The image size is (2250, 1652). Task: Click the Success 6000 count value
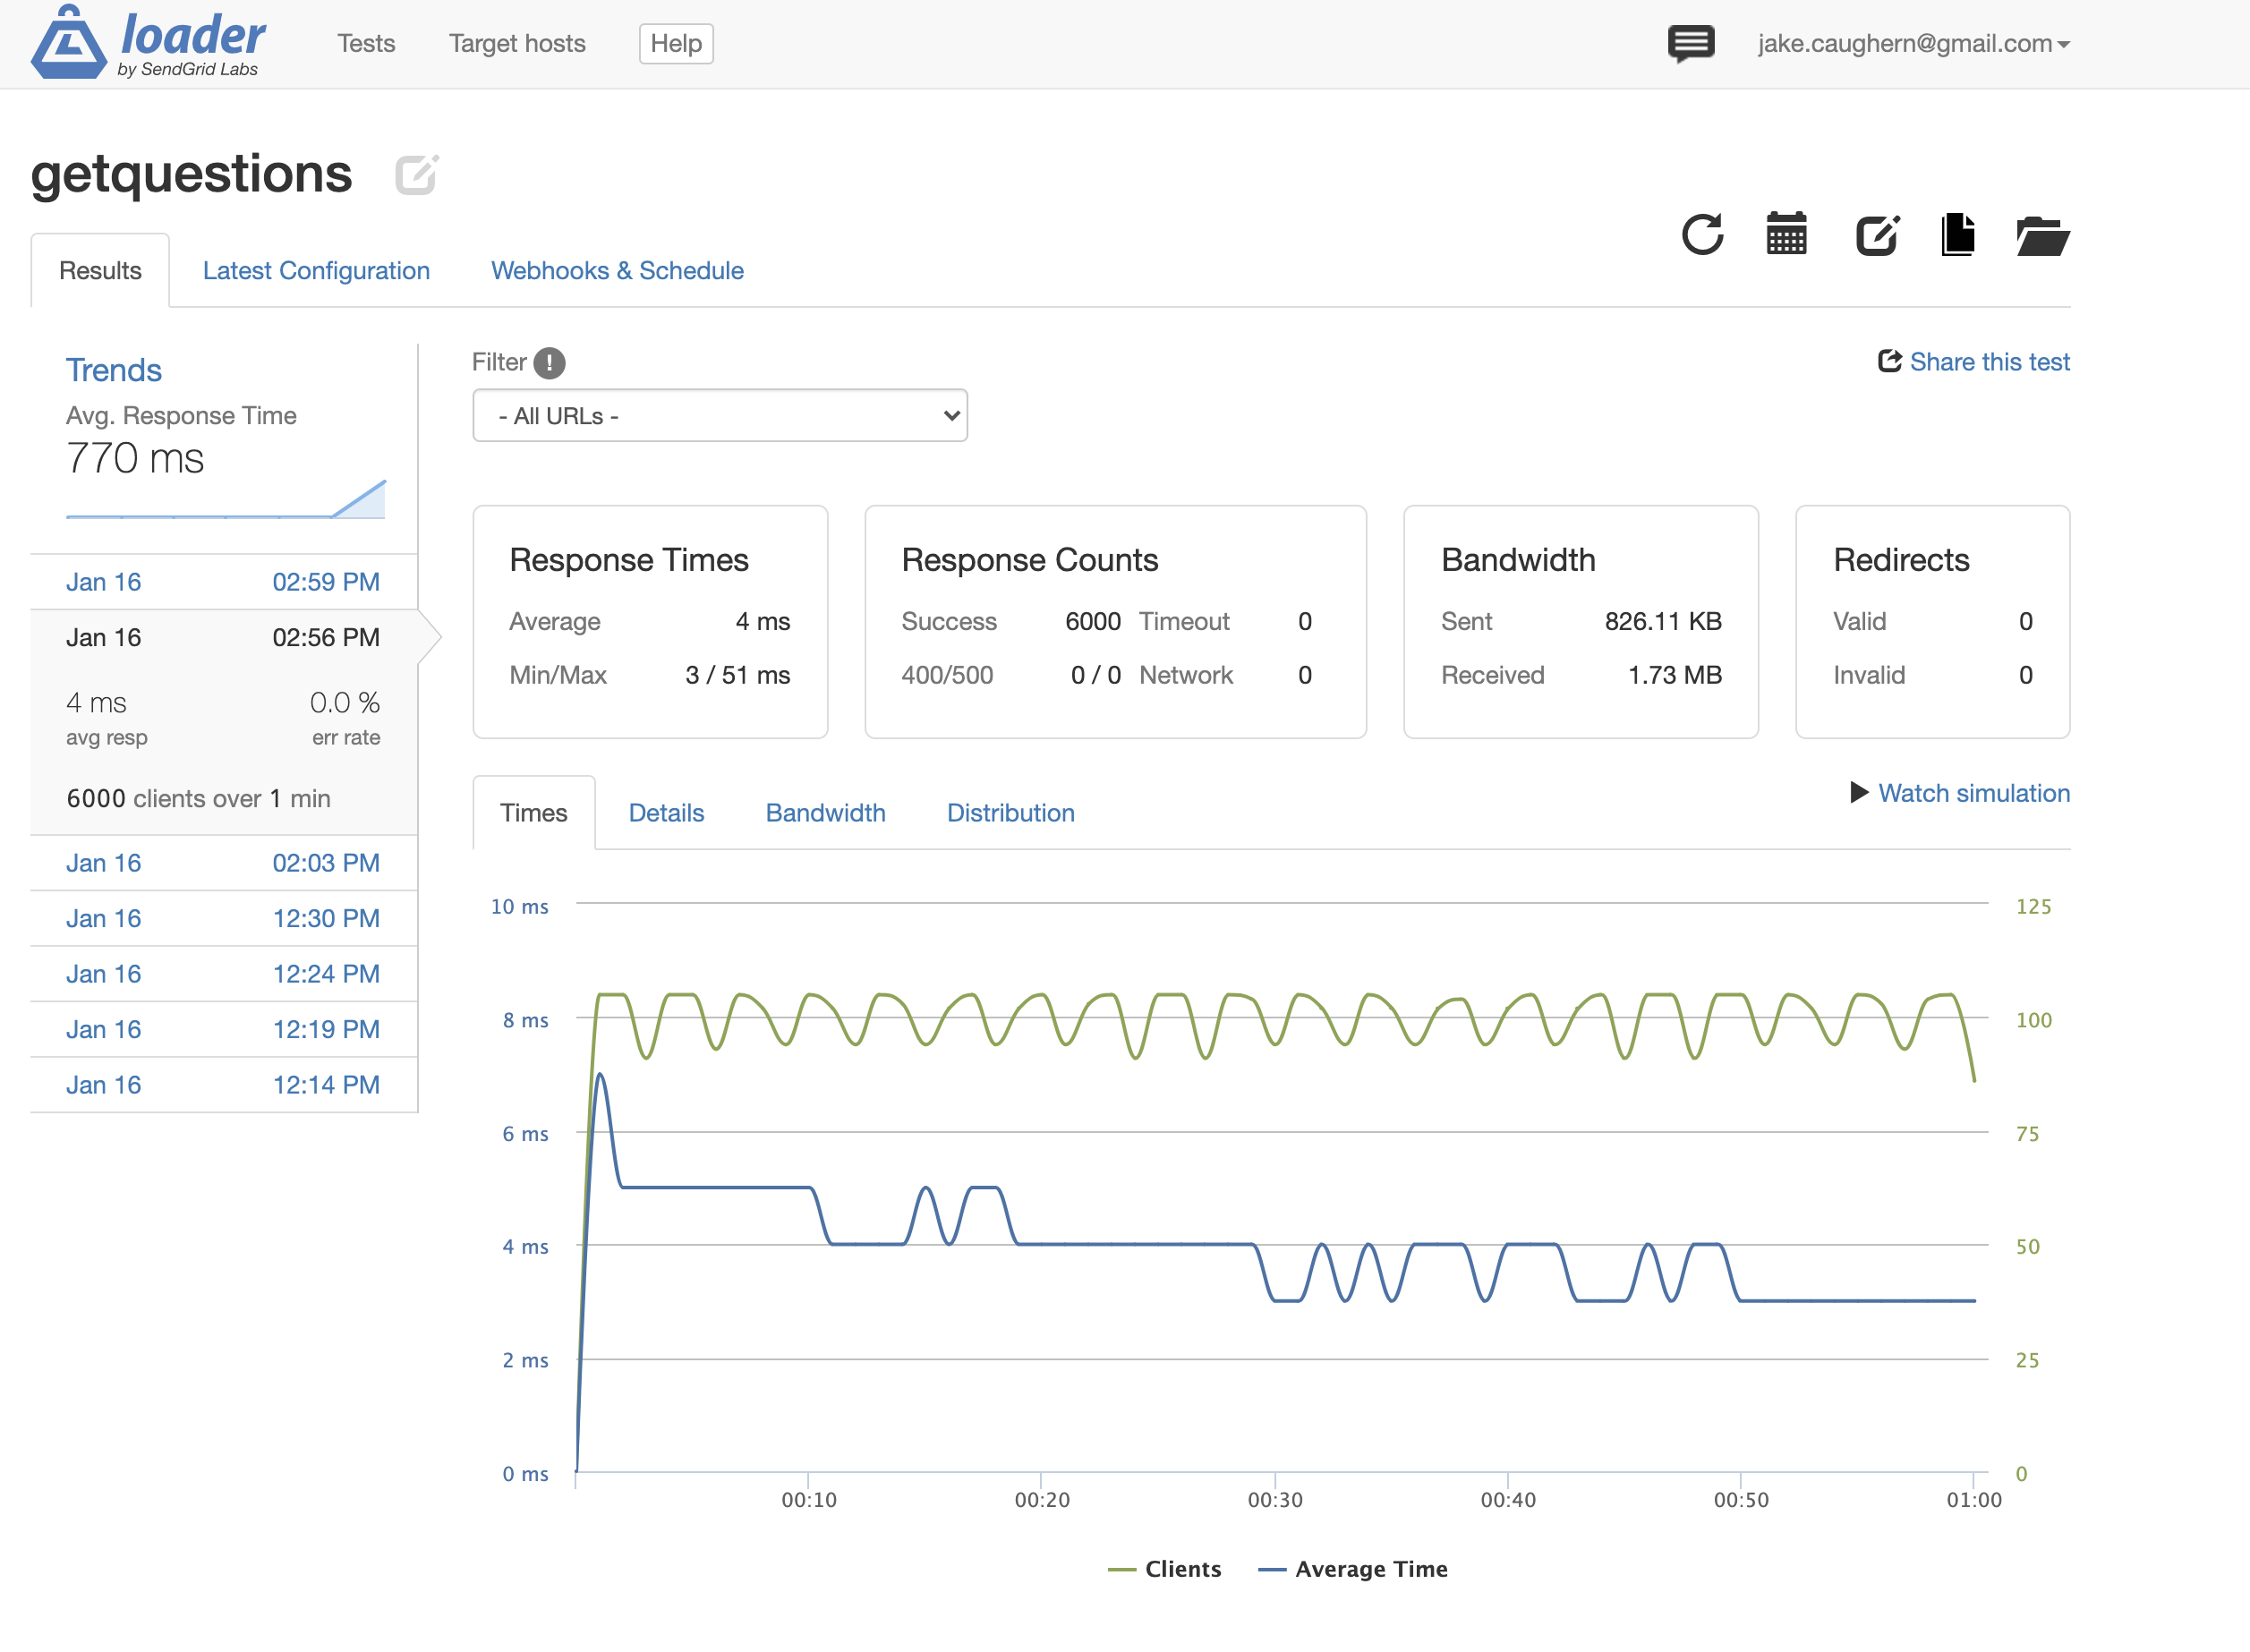point(1092,622)
